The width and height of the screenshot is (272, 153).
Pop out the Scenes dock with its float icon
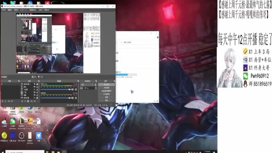pyautogui.click(x=19, y=81)
